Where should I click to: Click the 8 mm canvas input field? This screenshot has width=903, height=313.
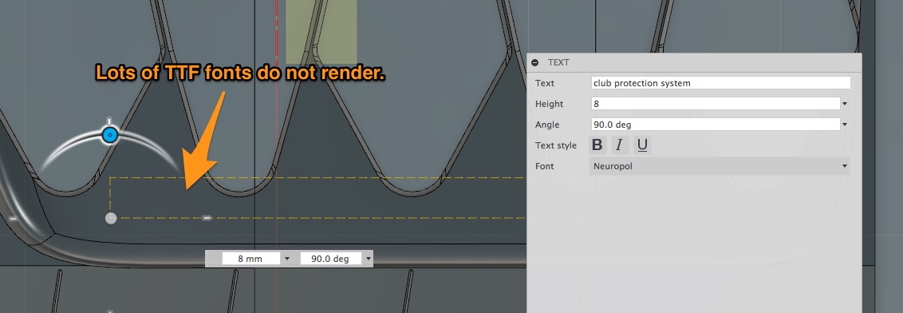tap(251, 259)
